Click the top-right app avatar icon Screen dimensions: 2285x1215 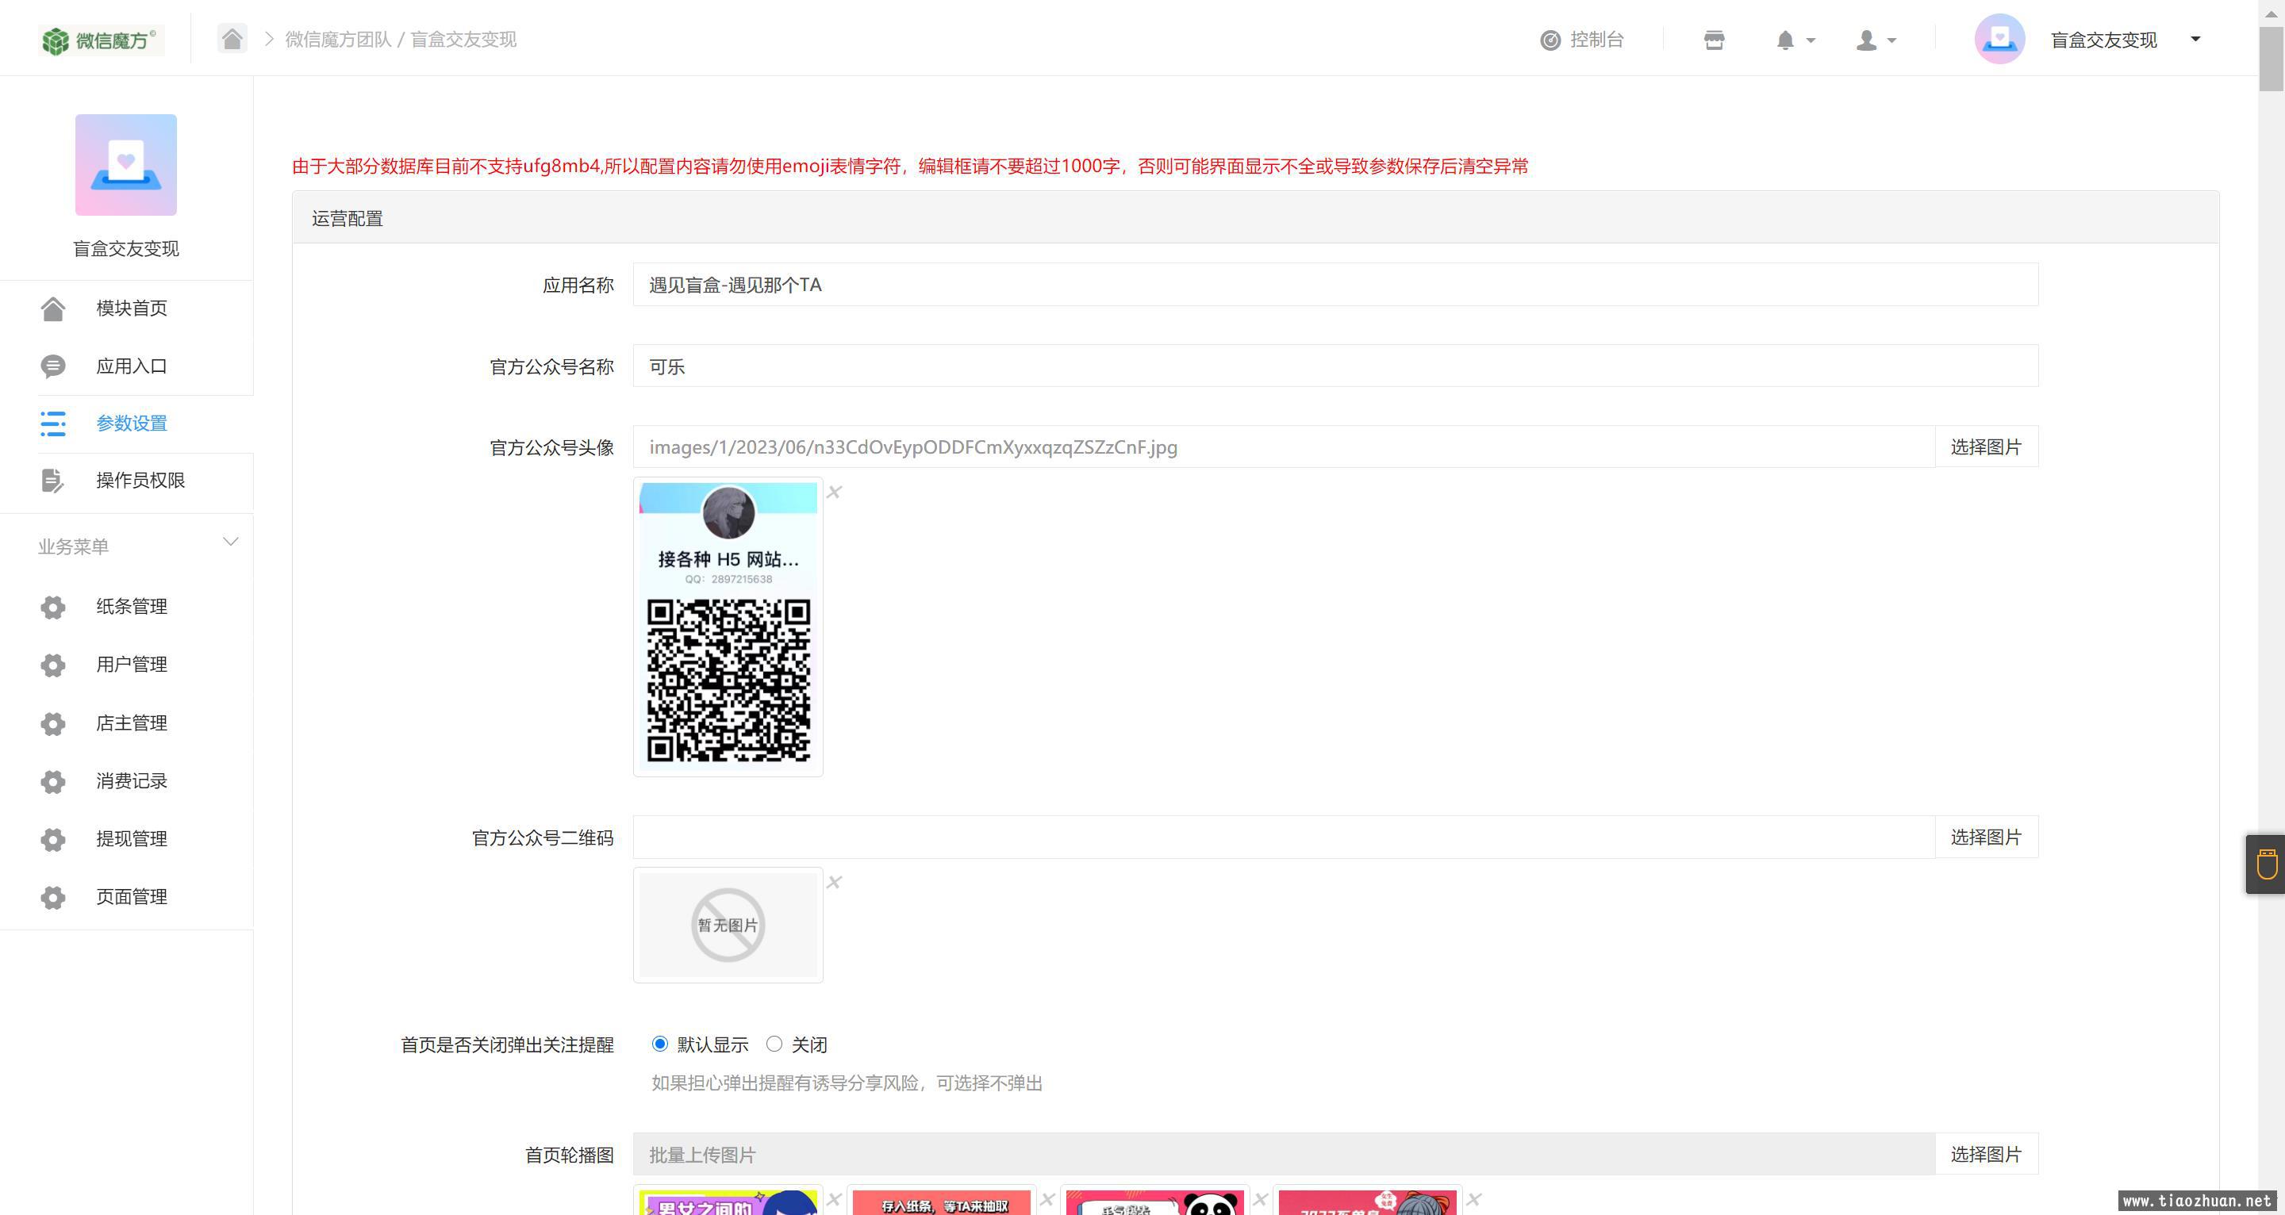[1999, 39]
